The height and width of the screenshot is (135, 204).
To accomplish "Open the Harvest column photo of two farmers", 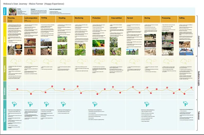I will pos(132,52).
